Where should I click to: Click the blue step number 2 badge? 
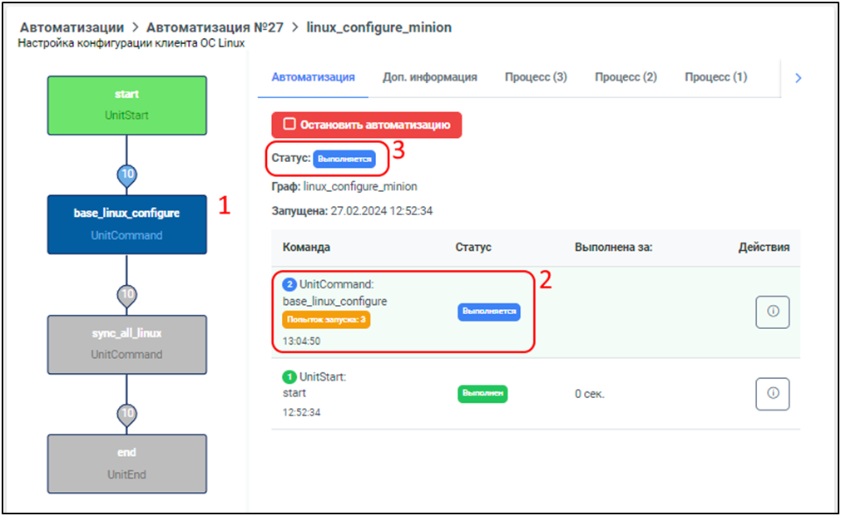pyautogui.click(x=290, y=285)
